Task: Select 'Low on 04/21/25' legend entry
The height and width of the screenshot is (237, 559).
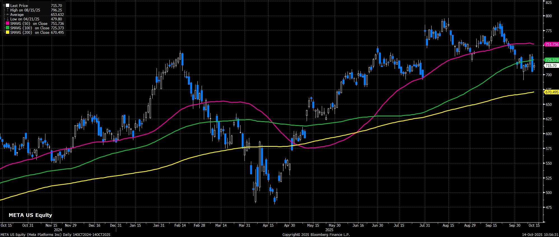Action: pos(25,19)
